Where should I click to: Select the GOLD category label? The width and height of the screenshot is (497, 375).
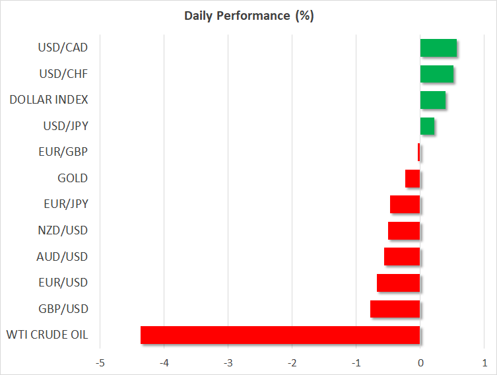click(73, 178)
